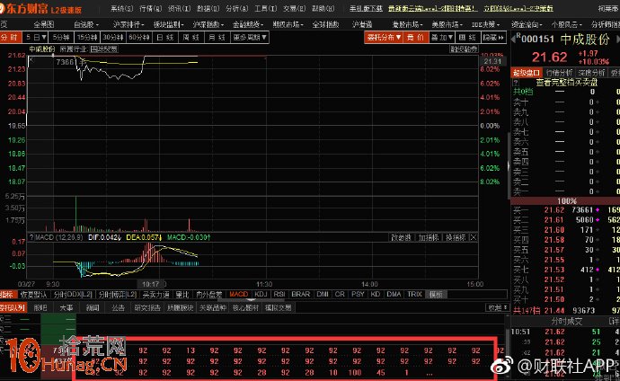Open the 5日 period dropdown
Image resolution: width=620 pixels, height=381 pixels.
tap(35, 37)
